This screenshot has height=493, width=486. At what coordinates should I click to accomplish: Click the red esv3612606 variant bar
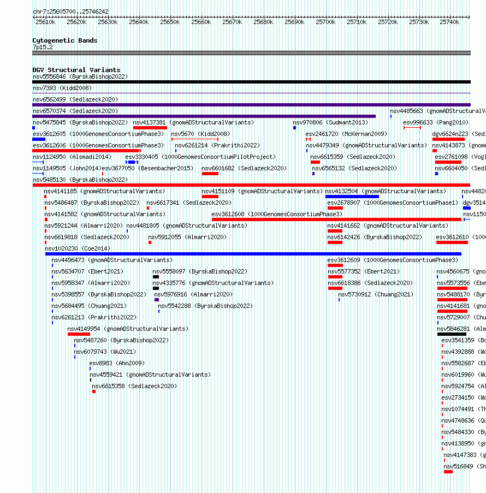click(x=86, y=151)
